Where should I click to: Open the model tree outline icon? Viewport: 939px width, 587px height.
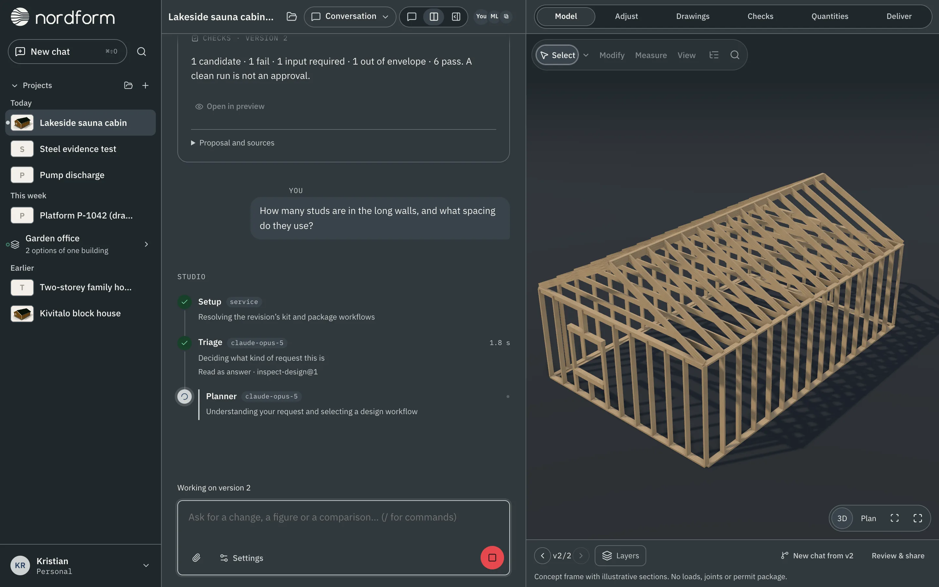coord(714,55)
